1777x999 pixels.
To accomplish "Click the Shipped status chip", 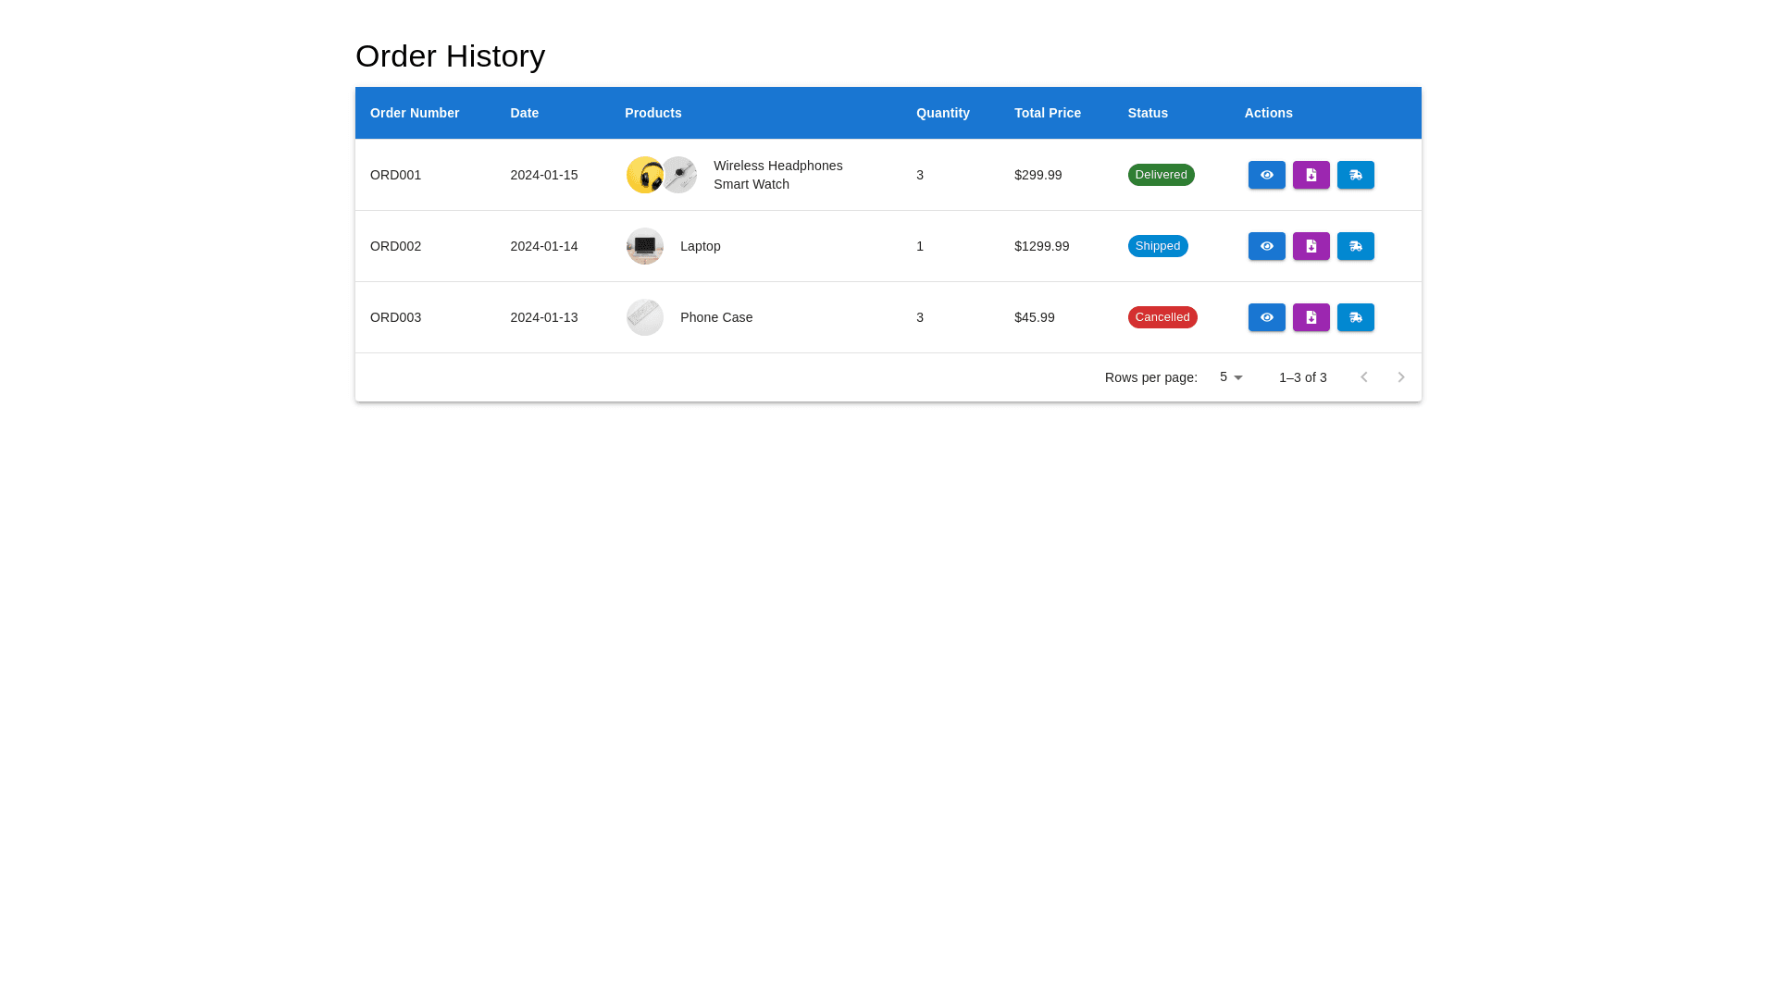I will (1157, 246).
